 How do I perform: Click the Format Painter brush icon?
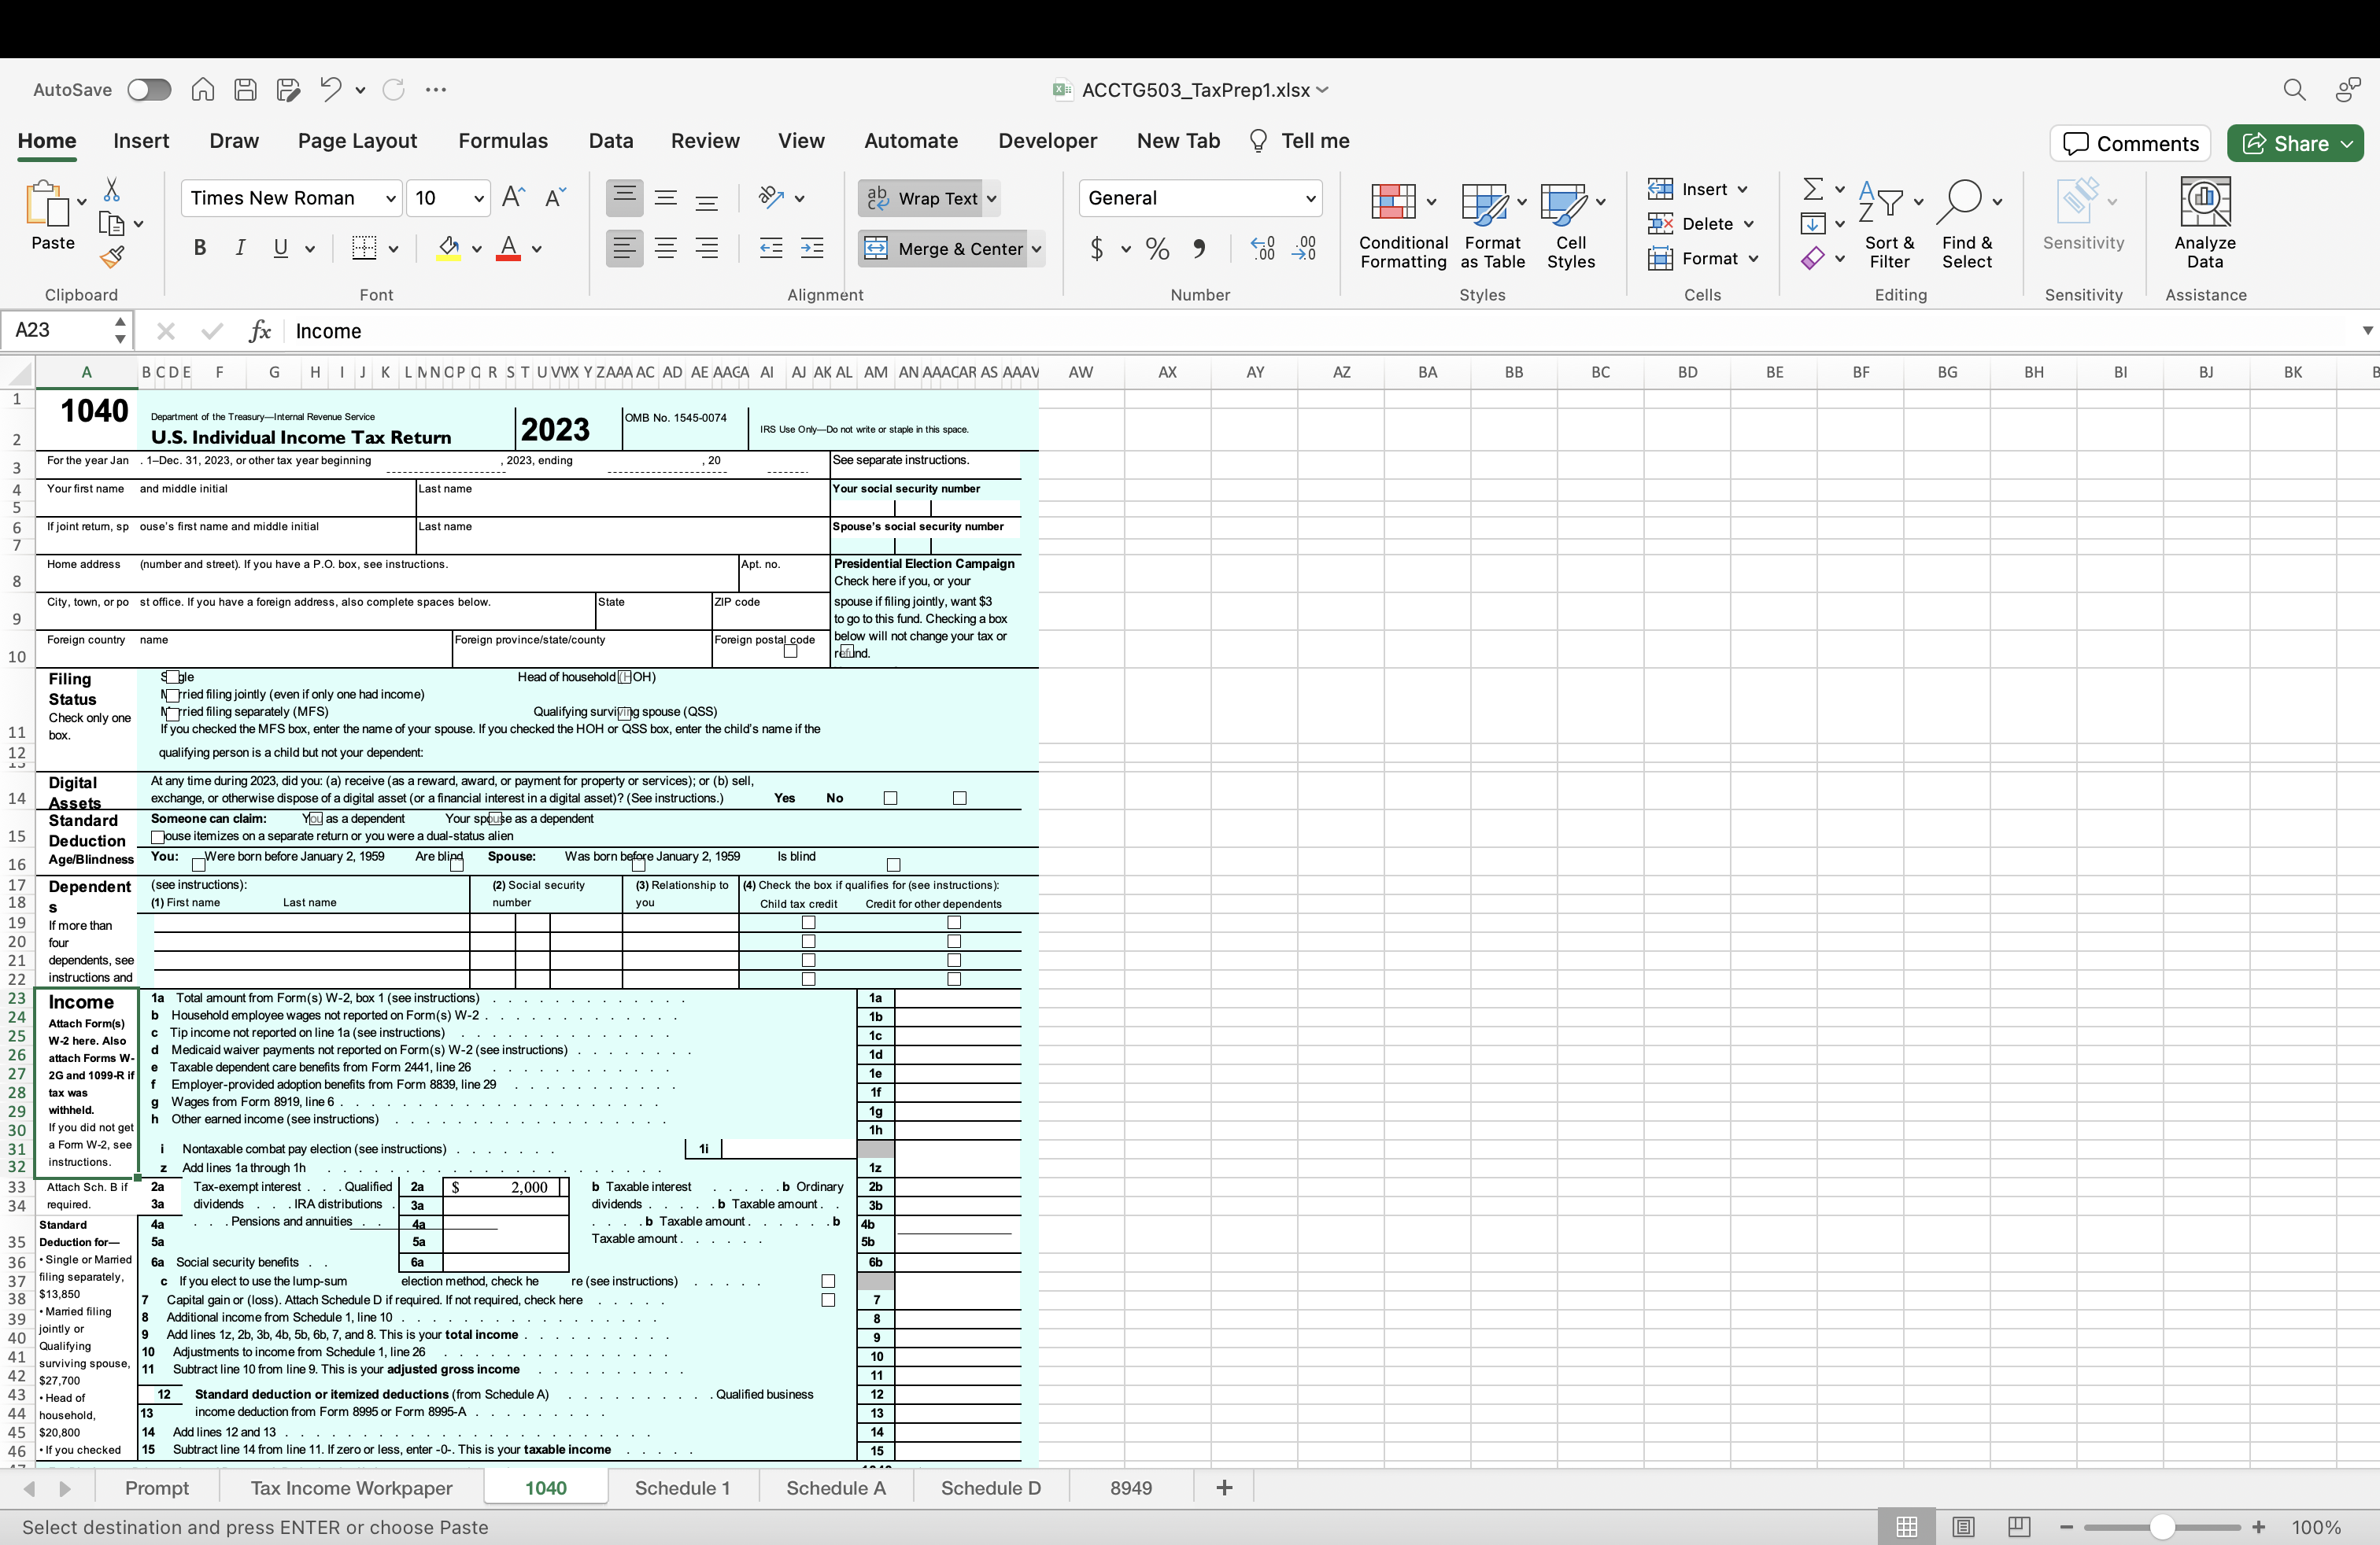click(112, 258)
